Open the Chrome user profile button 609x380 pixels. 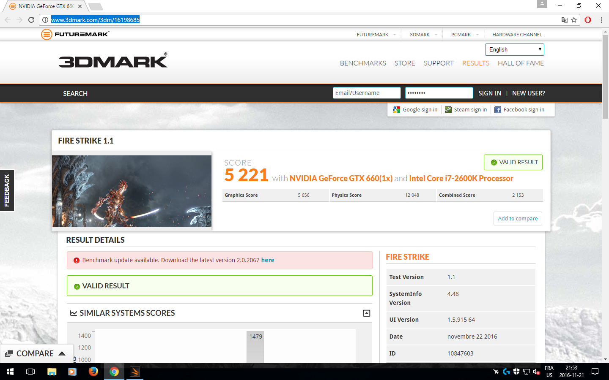point(542,4)
